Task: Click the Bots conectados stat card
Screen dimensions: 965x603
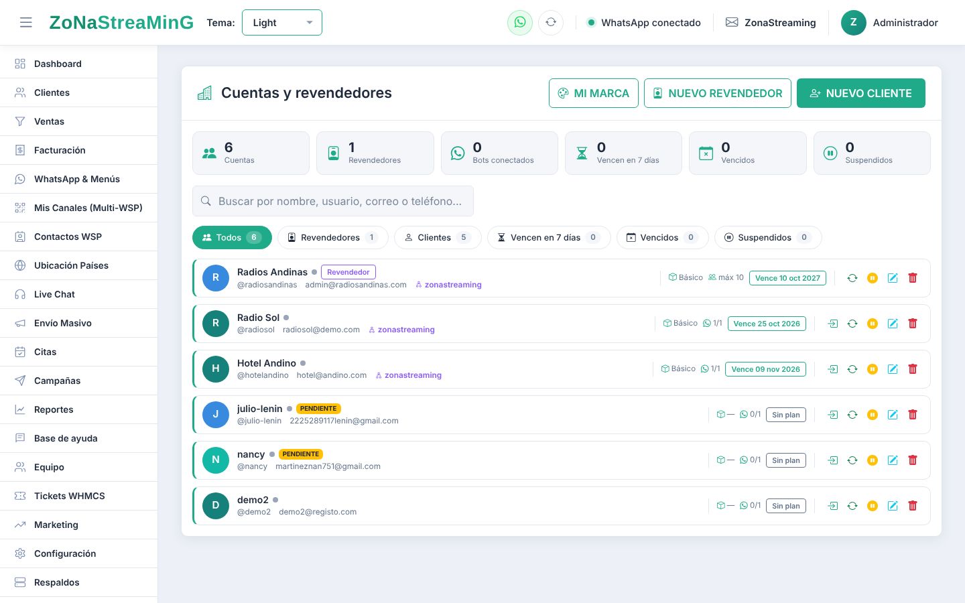Action: point(499,153)
